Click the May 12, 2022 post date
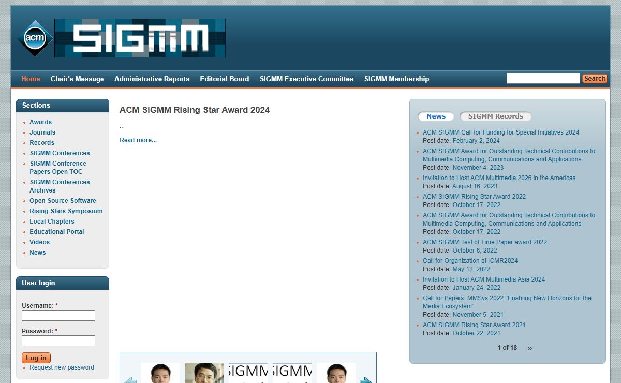 click(471, 269)
